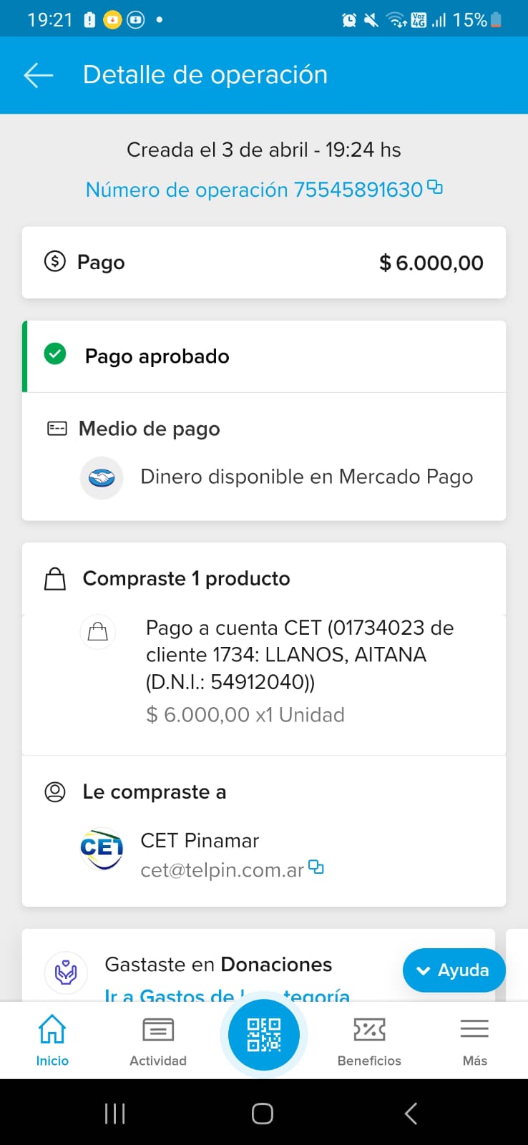Image resolution: width=528 pixels, height=1145 pixels.
Task: Open the QR code scanner
Action: coord(263,1035)
